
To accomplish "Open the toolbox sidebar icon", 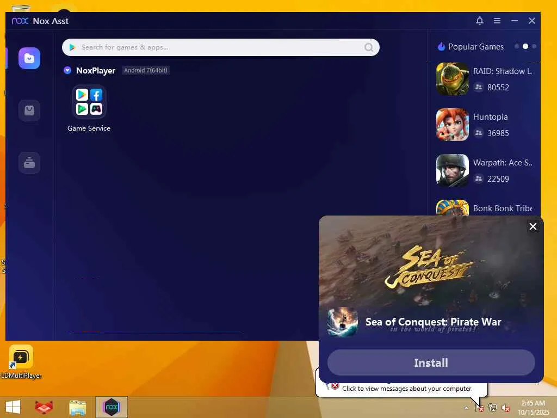I will [x=29, y=163].
